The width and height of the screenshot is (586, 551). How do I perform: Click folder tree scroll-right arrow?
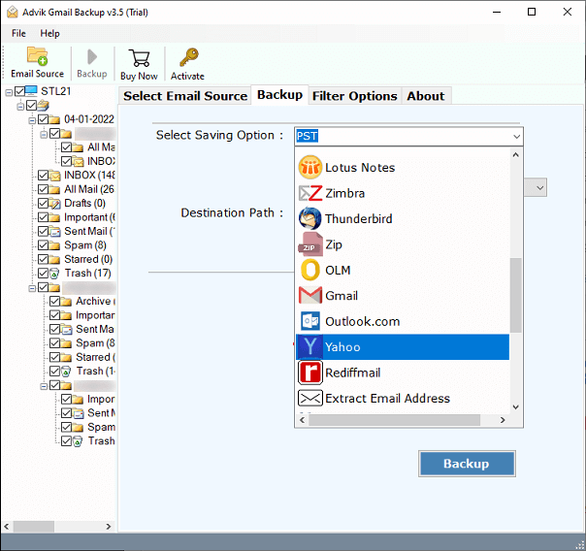109,527
